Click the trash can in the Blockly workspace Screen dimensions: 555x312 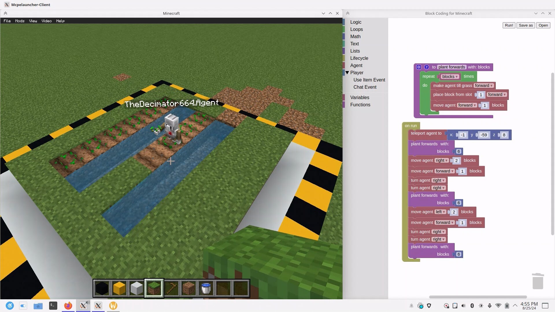coord(537,281)
